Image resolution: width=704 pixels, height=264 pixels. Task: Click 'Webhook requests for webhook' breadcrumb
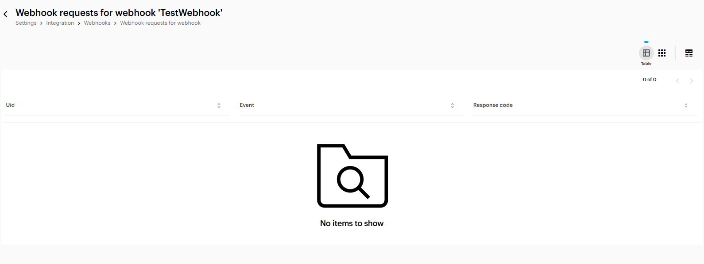click(x=160, y=23)
